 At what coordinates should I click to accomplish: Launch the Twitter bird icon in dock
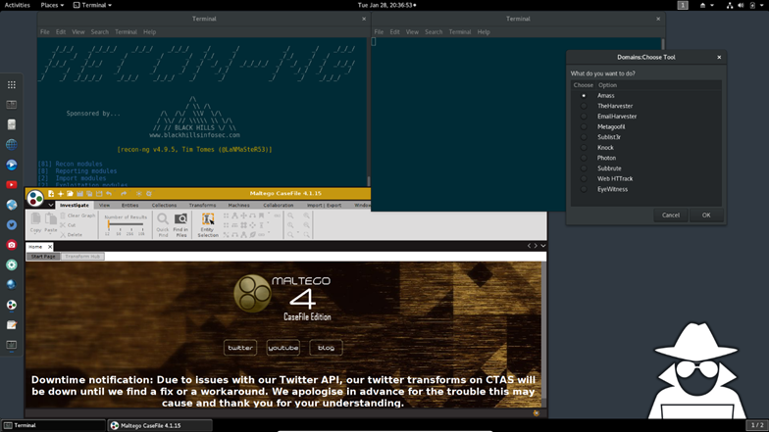coord(12,225)
